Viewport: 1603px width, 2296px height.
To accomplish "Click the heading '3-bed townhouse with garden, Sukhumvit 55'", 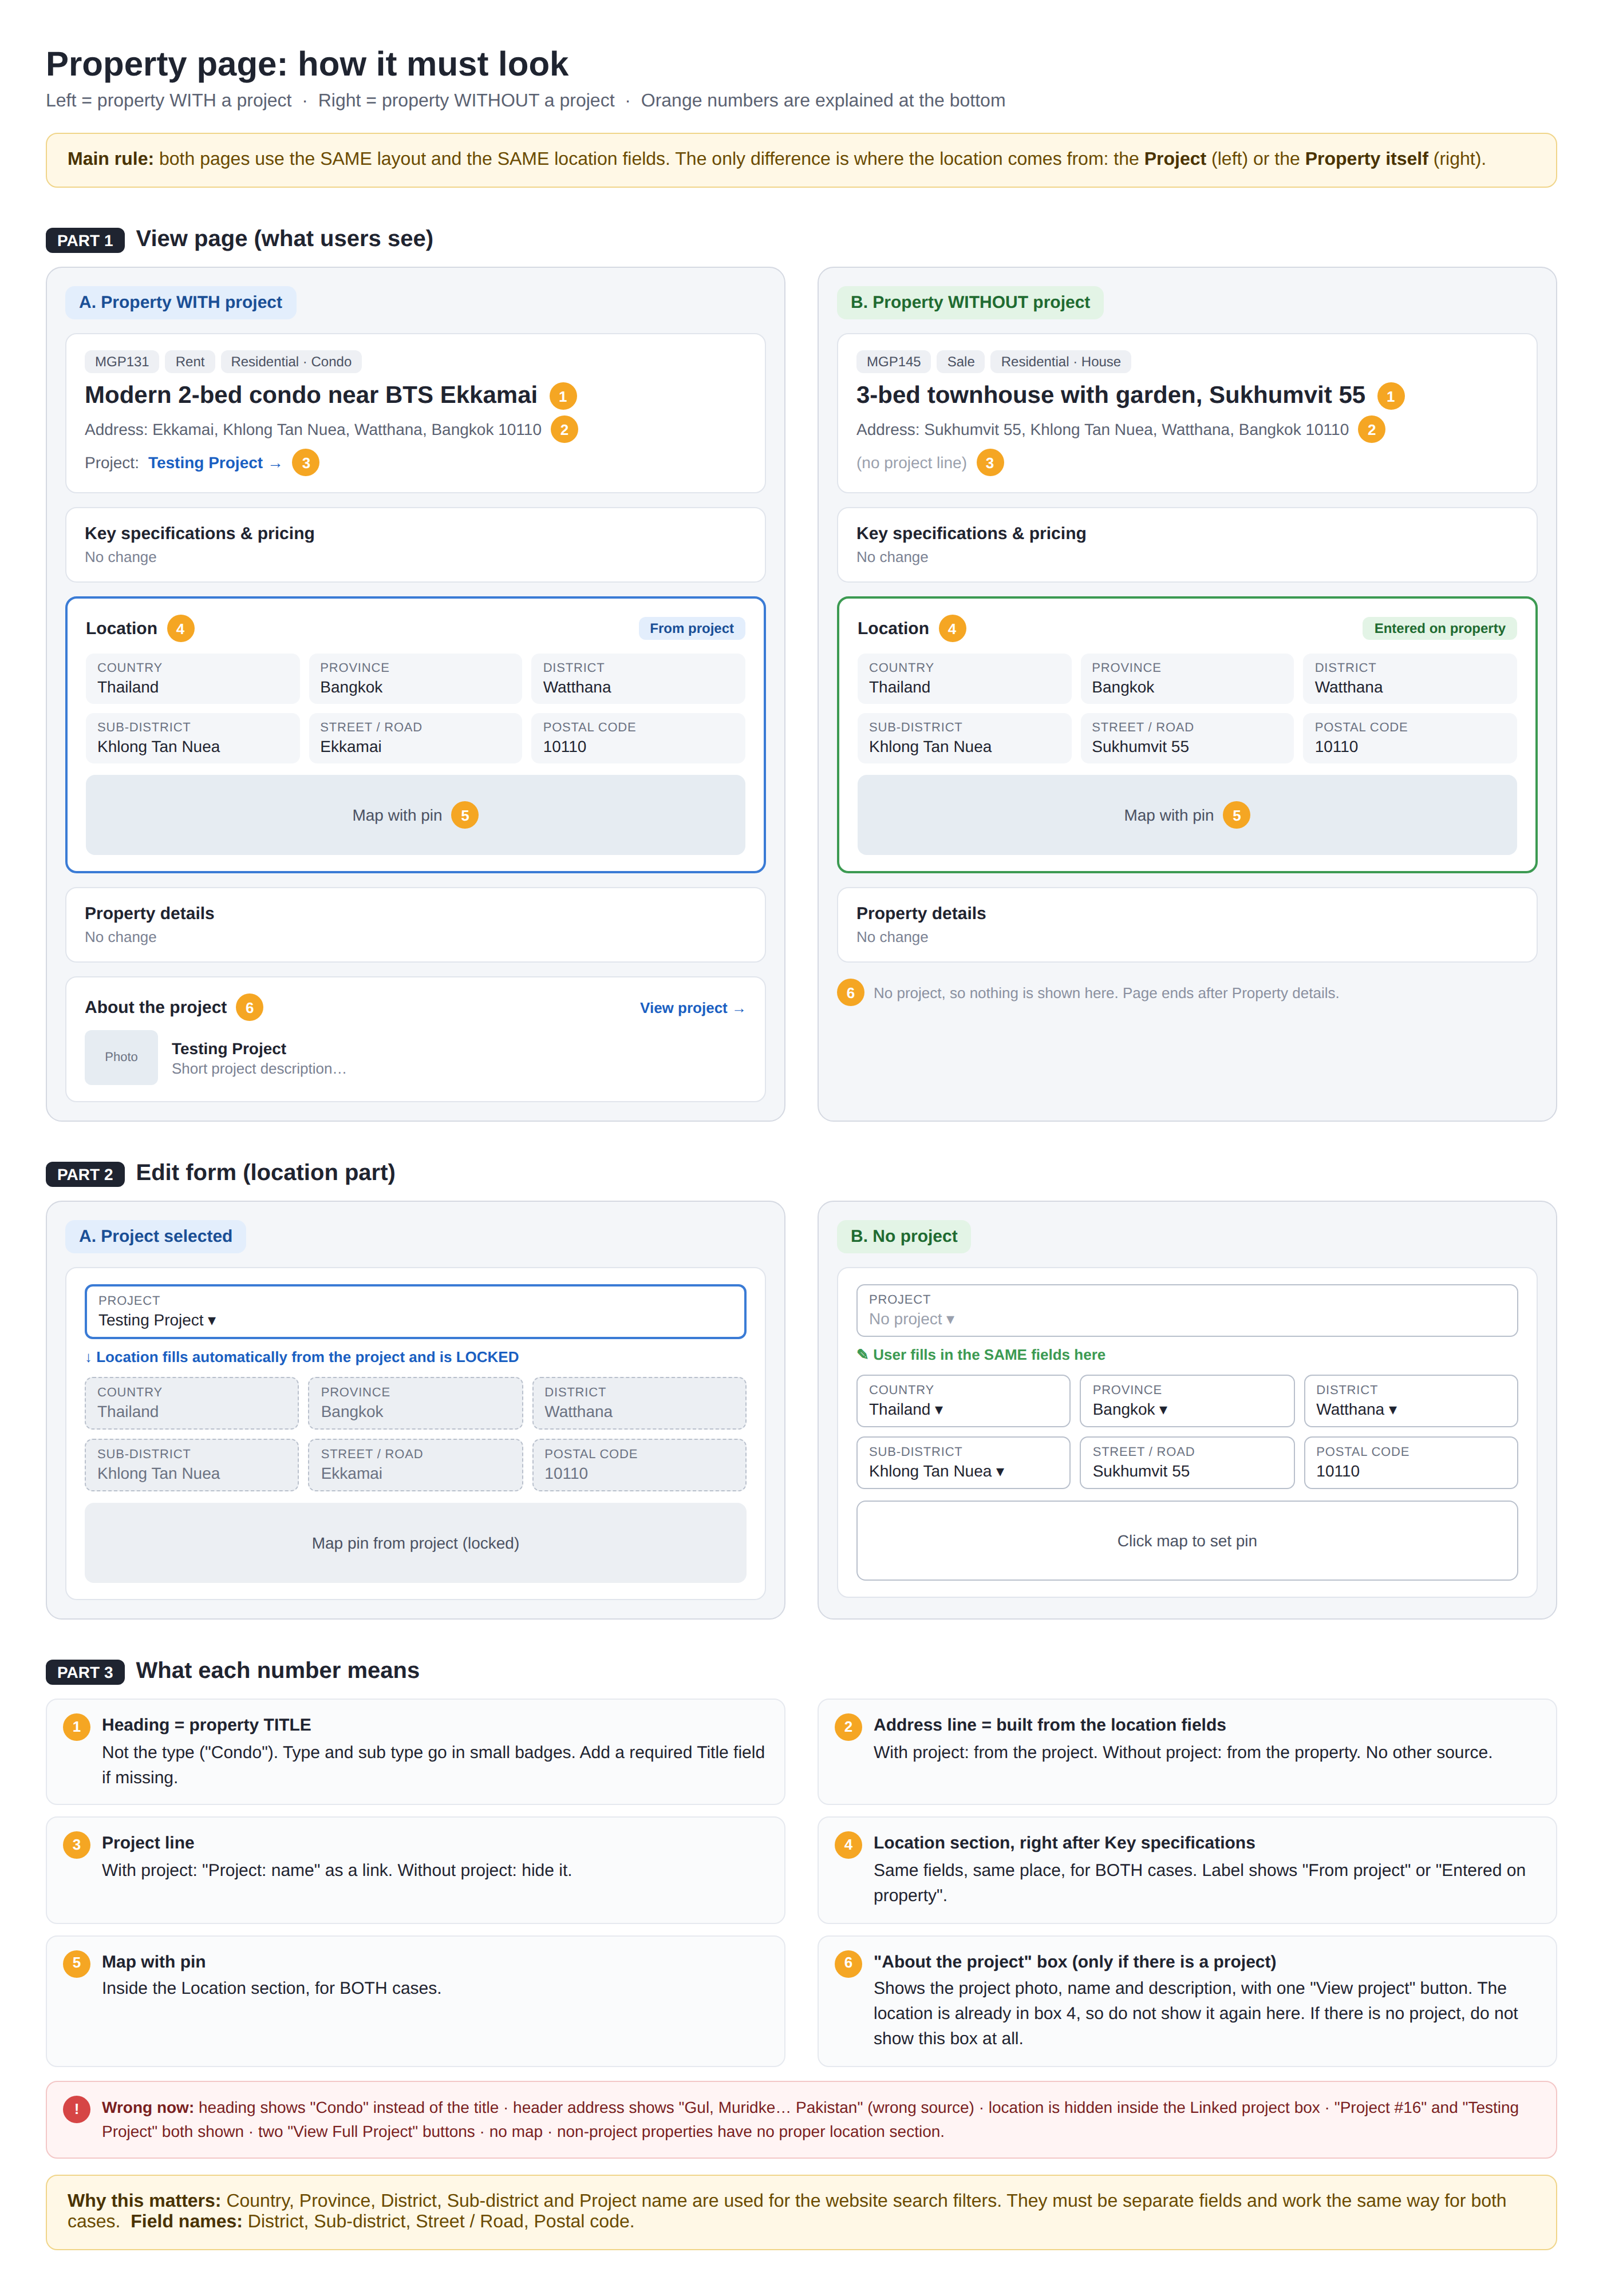I will pyautogui.click(x=1111, y=395).
